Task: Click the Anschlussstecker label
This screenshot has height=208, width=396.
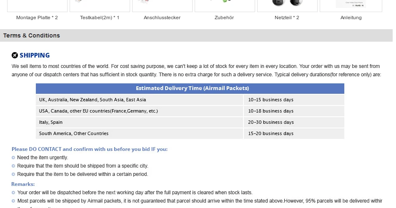Action: click(x=162, y=18)
